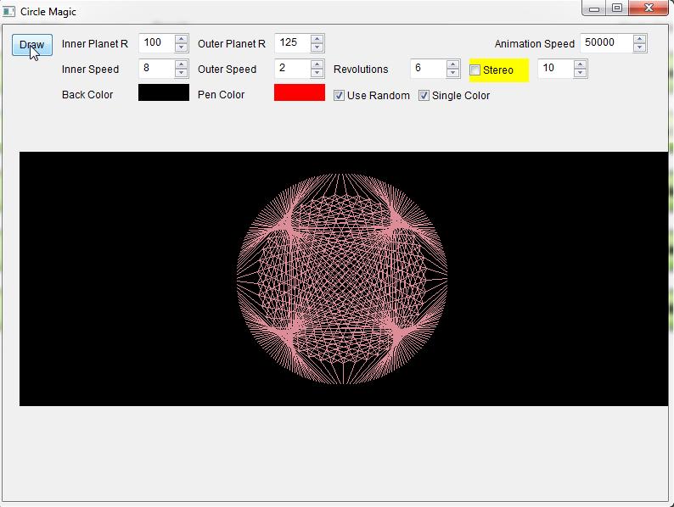
Task: Click the Draw button
Action: point(32,45)
